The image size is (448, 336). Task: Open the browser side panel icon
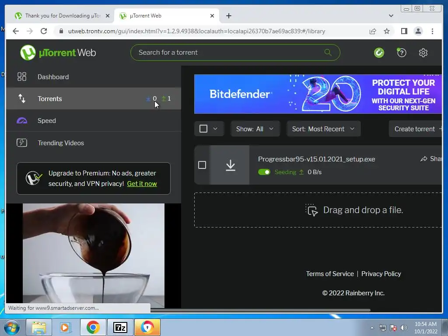[x=404, y=31]
